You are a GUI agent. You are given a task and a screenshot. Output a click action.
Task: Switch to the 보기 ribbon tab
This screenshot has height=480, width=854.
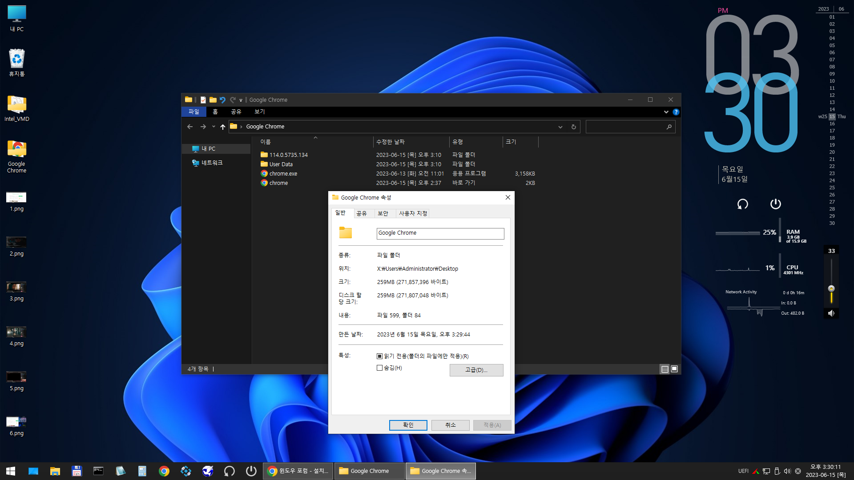[260, 112]
